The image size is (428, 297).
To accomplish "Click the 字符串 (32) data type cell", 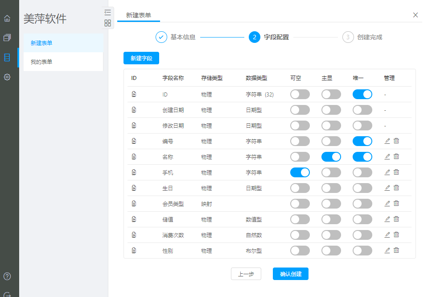I will point(259,94).
